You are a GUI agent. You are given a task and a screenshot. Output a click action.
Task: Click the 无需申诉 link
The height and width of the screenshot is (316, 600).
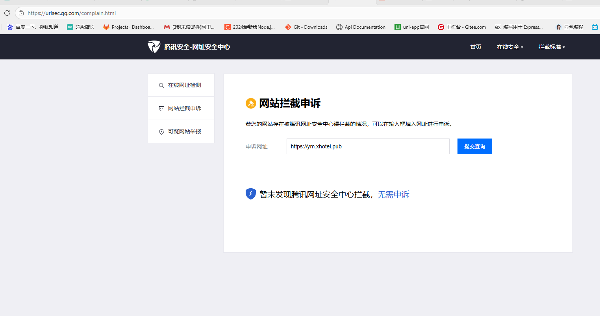(394, 194)
